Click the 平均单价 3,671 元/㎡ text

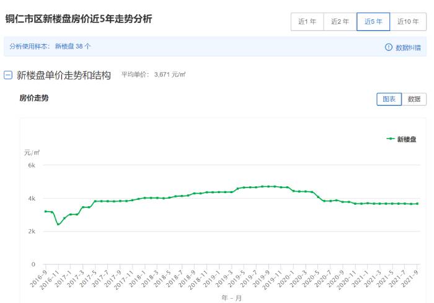click(x=153, y=75)
